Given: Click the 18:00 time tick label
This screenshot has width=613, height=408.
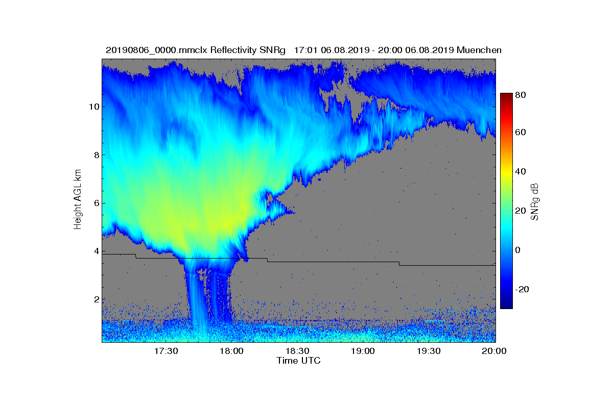Looking at the screenshot, I should (x=231, y=351).
